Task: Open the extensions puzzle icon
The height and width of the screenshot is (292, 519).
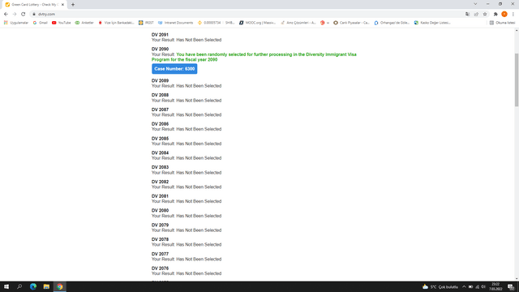Action: 495,15
